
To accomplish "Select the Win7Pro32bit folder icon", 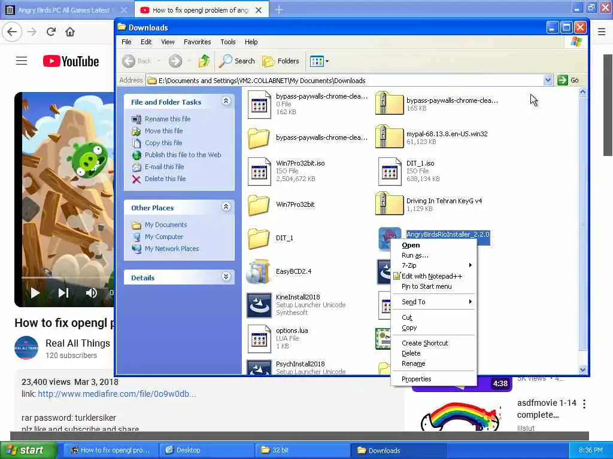I will (x=259, y=204).
